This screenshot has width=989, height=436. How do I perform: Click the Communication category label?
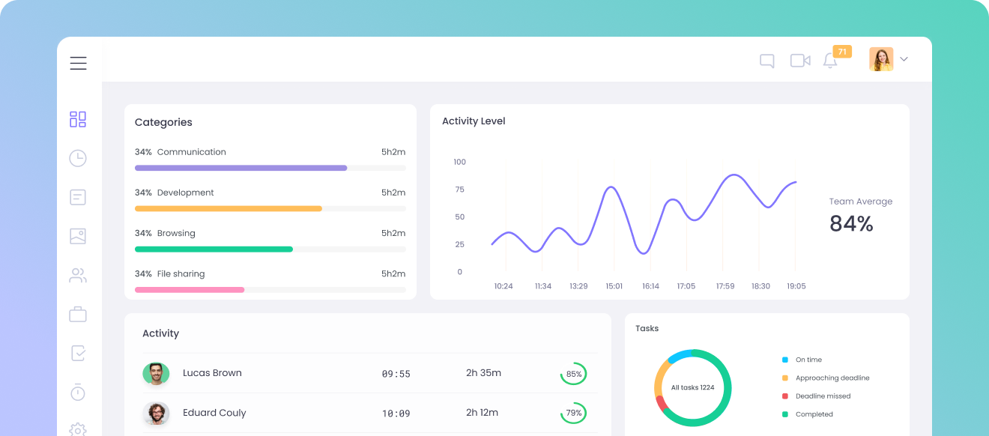pos(192,152)
